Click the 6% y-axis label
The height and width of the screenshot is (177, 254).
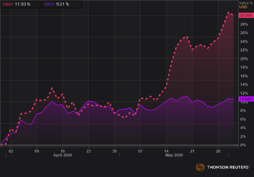pyautogui.click(x=243, y=119)
